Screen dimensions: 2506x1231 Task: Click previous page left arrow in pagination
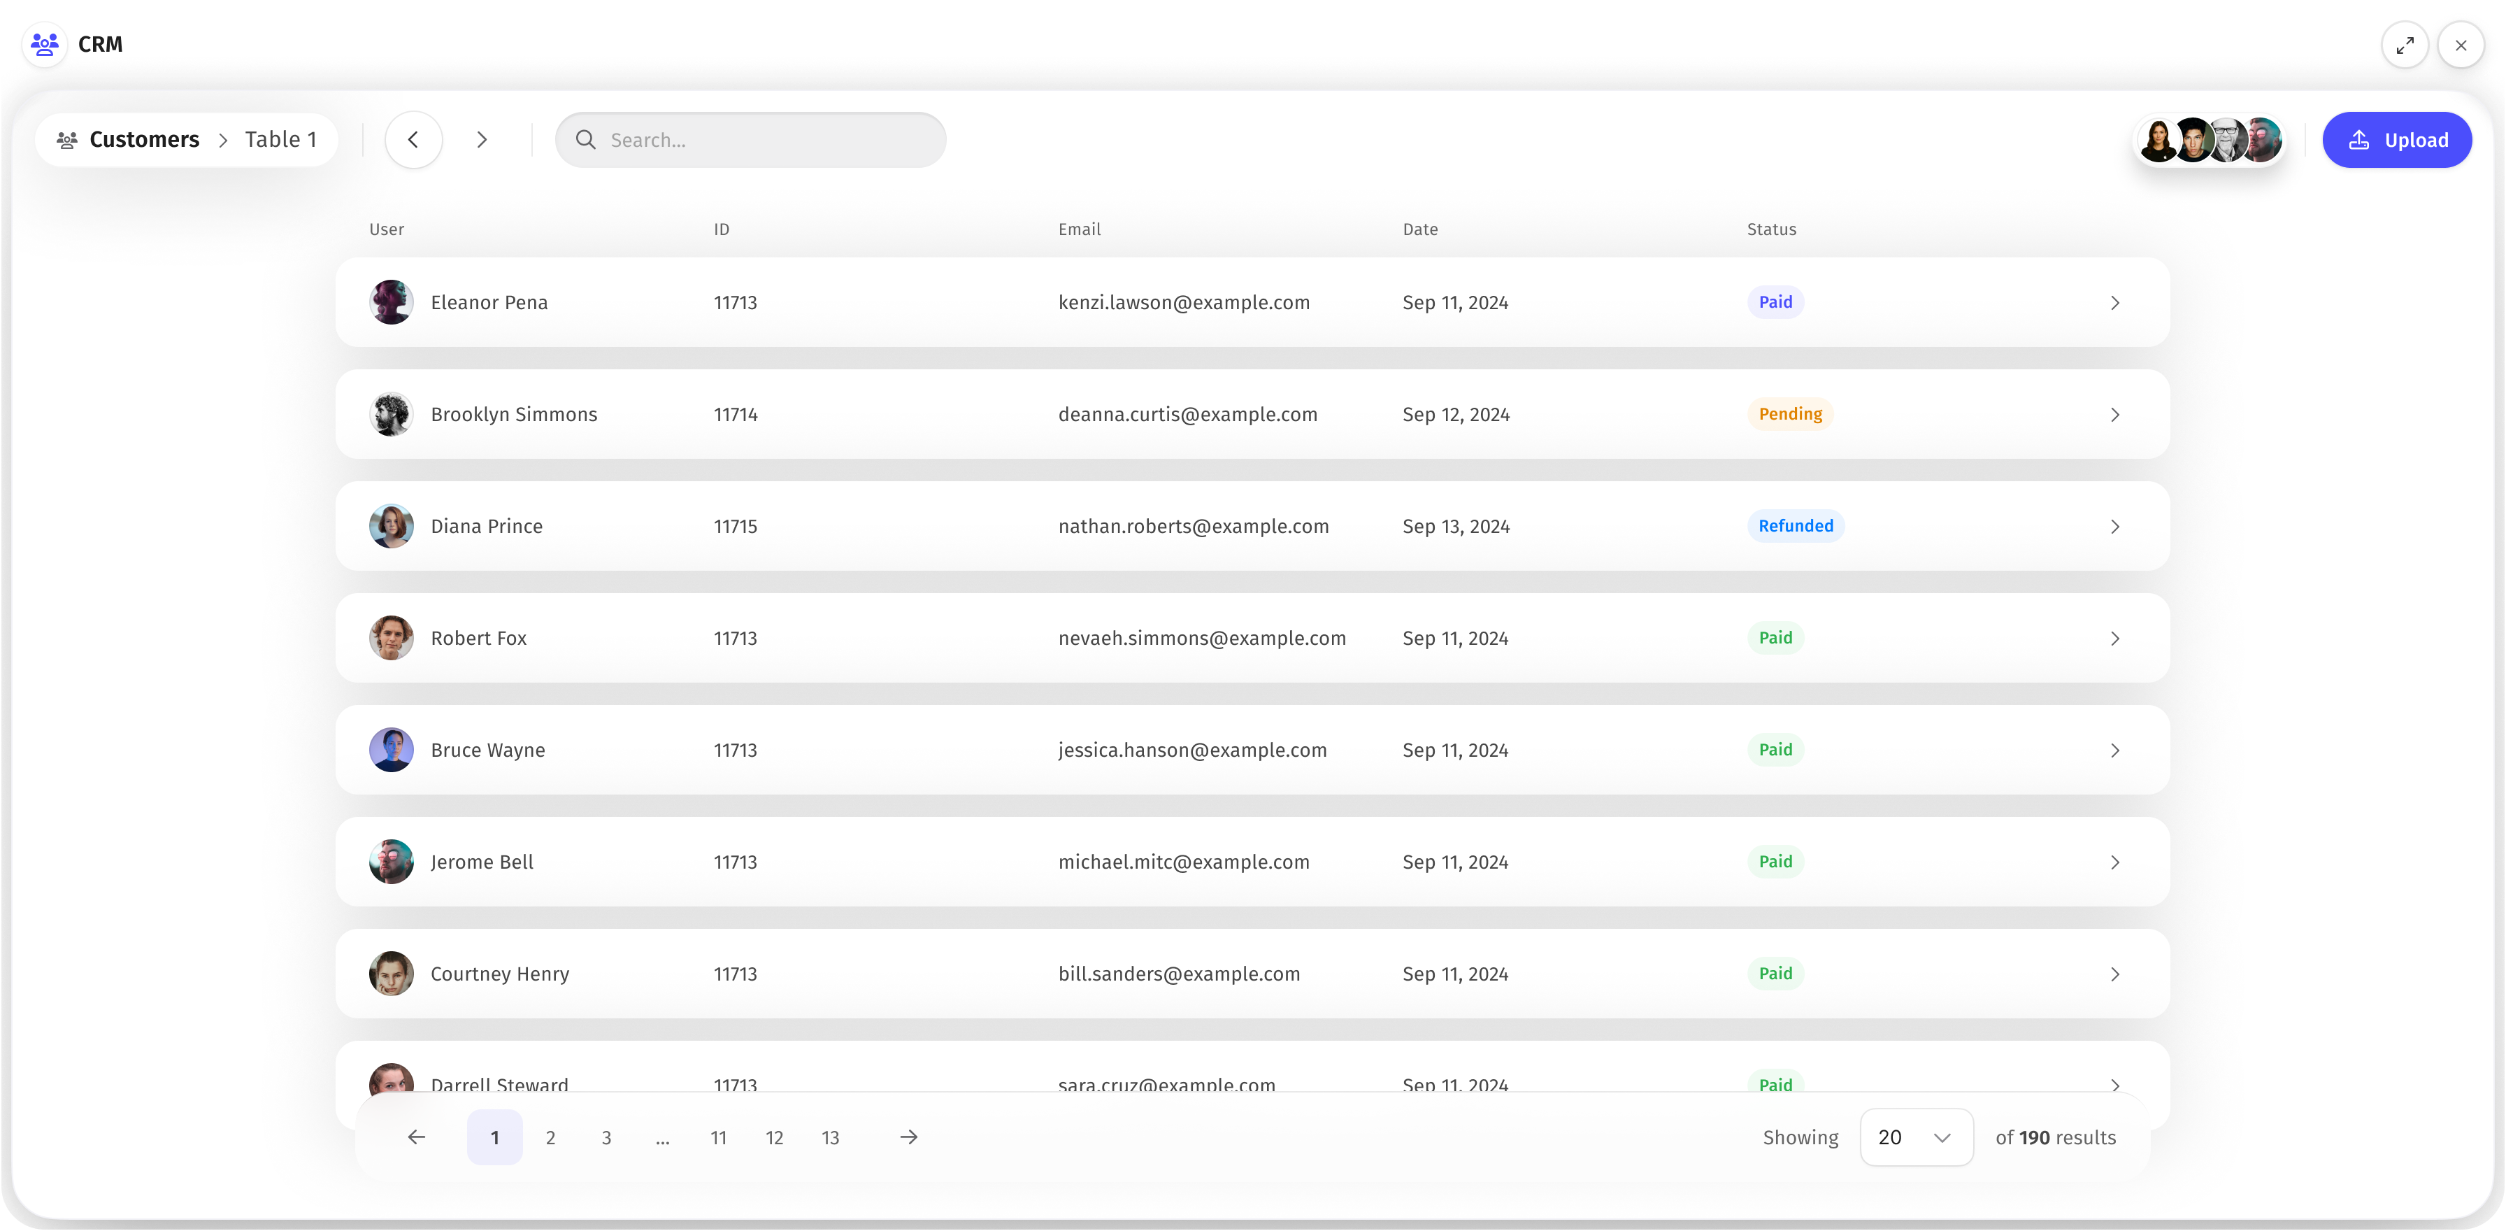[416, 1137]
